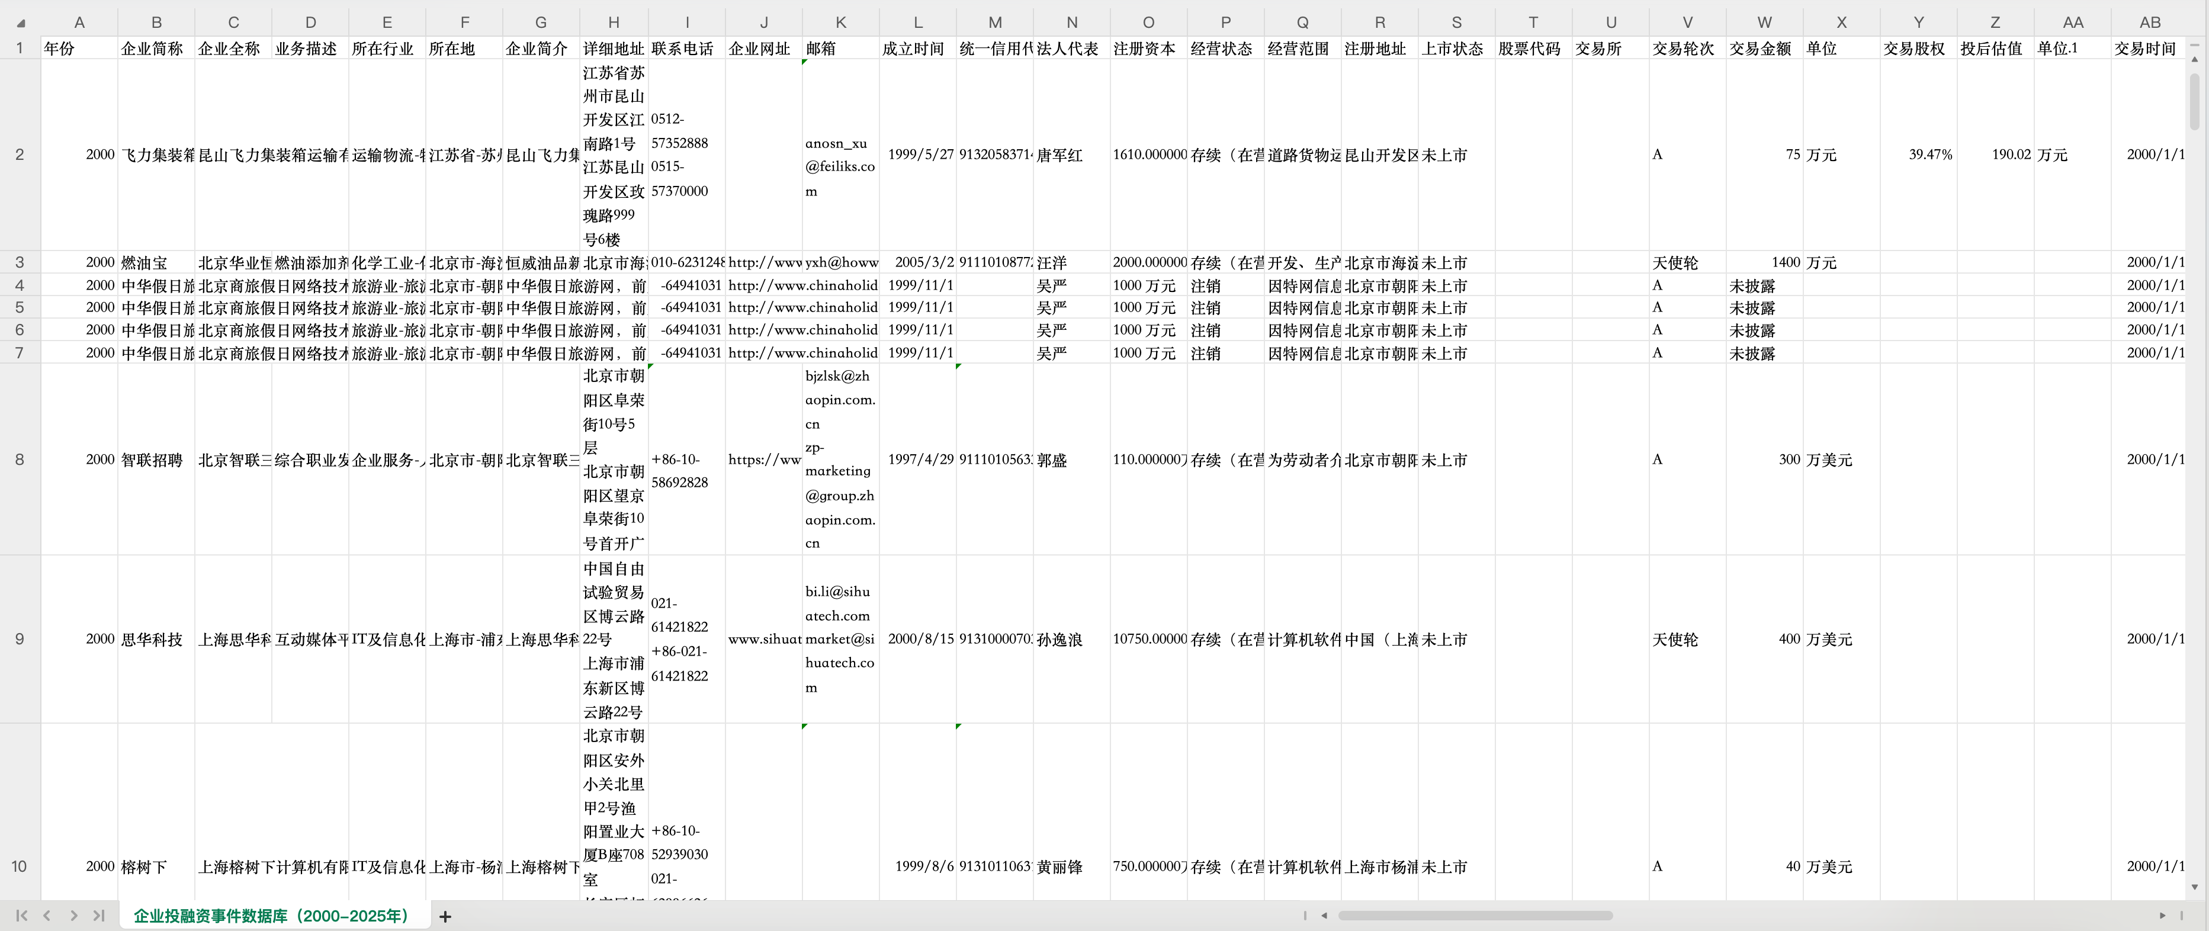Jump to the last sheet tab arrow
Viewport: 2209px width, 931px height.
tap(99, 916)
